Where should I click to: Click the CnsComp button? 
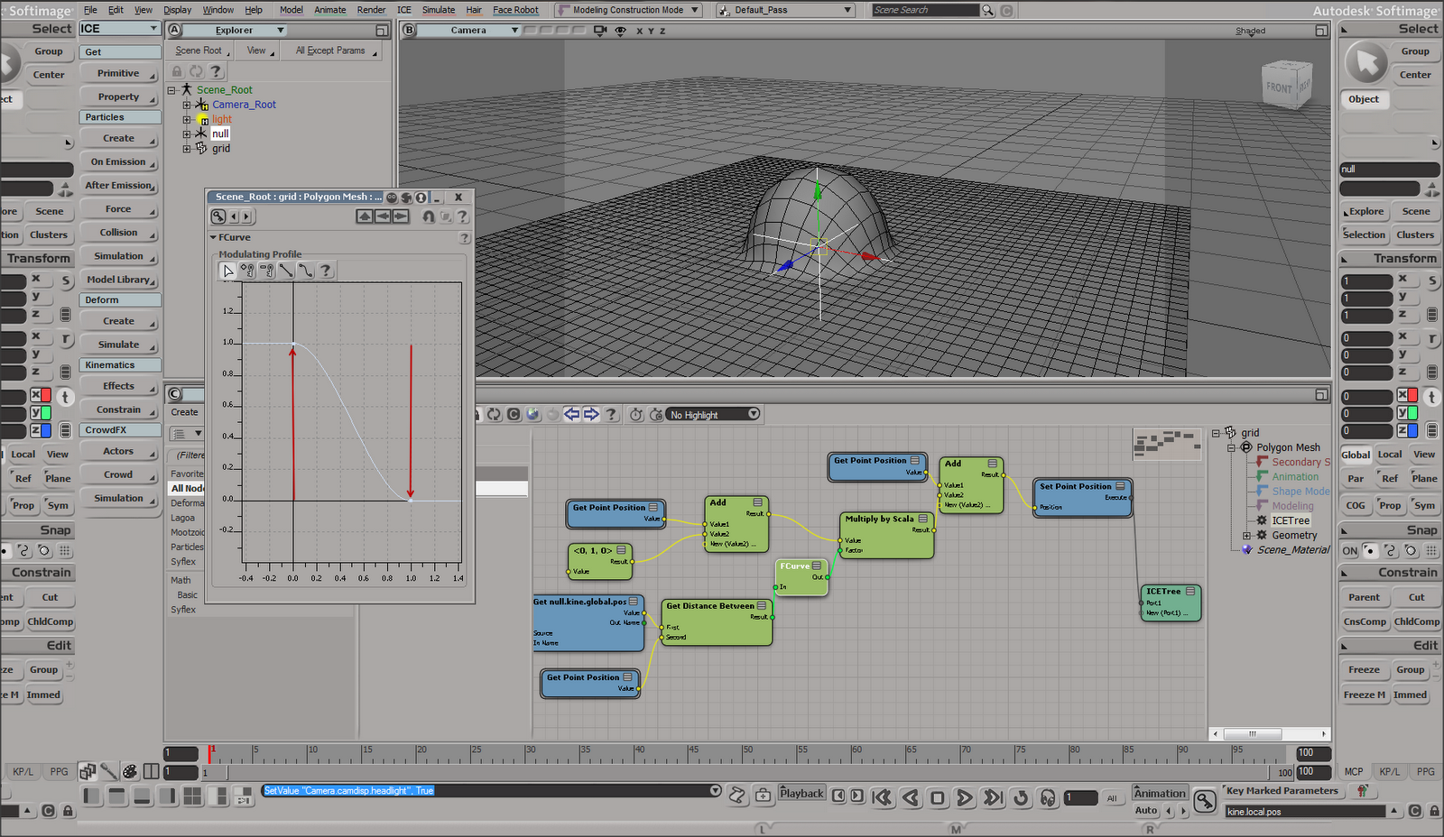pos(1365,622)
